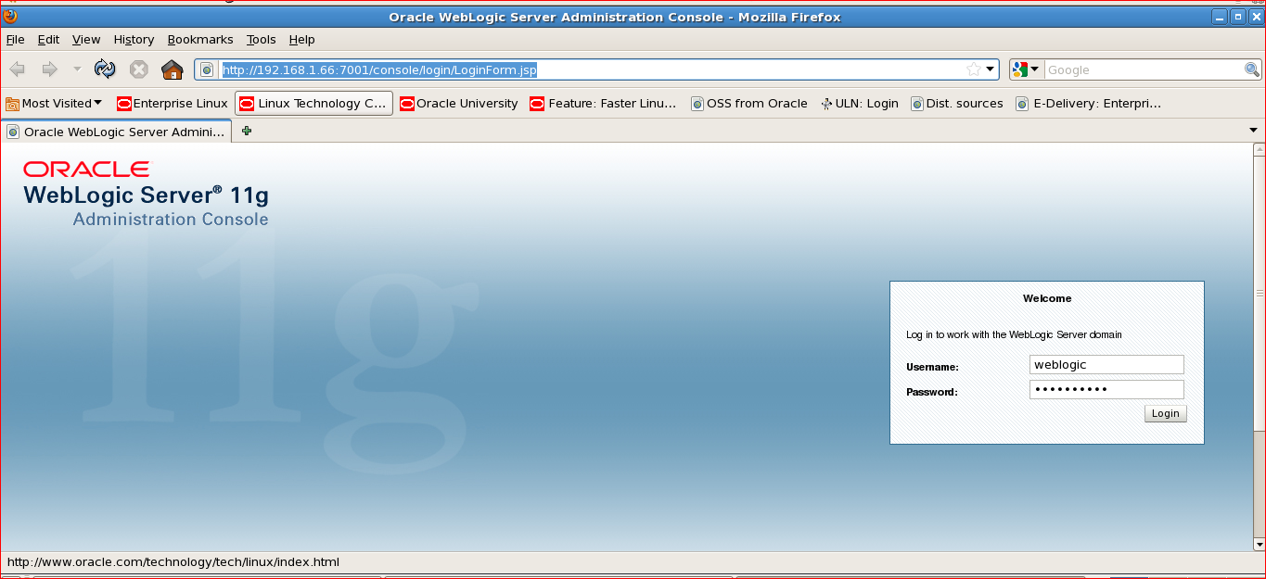Viewport: 1266px width, 579px height.
Task: Click the search magnifier icon
Action: point(1252,69)
